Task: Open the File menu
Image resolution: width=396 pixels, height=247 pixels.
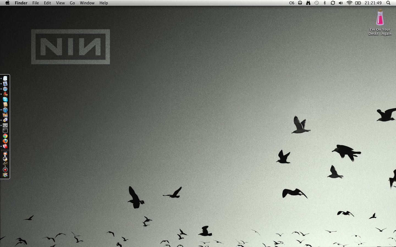Action: [35, 3]
